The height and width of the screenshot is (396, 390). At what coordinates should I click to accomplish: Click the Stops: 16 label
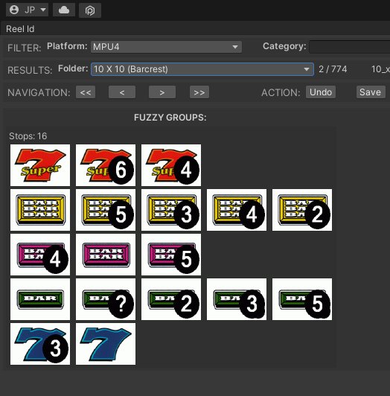28,136
